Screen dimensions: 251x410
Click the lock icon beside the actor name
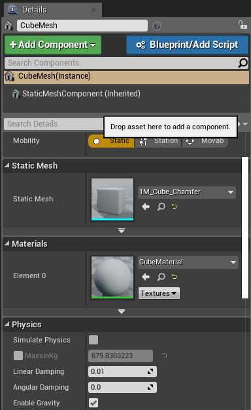click(x=243, y=25)
